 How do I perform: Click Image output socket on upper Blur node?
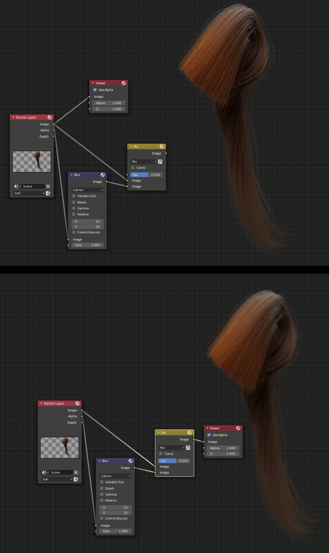coord(107,182)
